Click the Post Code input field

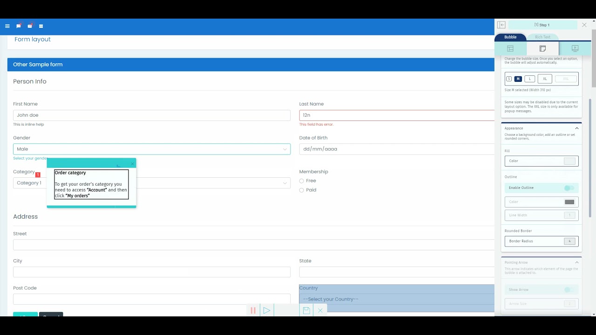coord(152,299)
